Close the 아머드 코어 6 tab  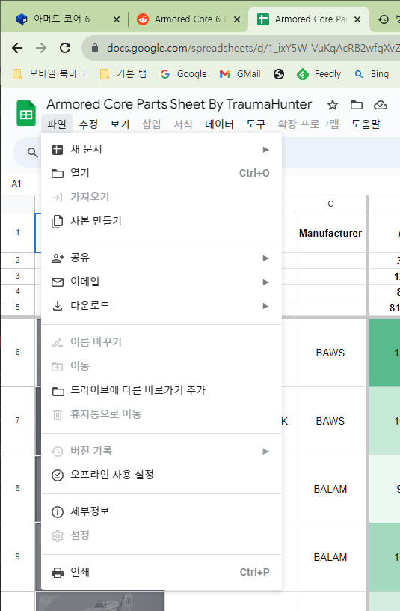coord(117,19)
